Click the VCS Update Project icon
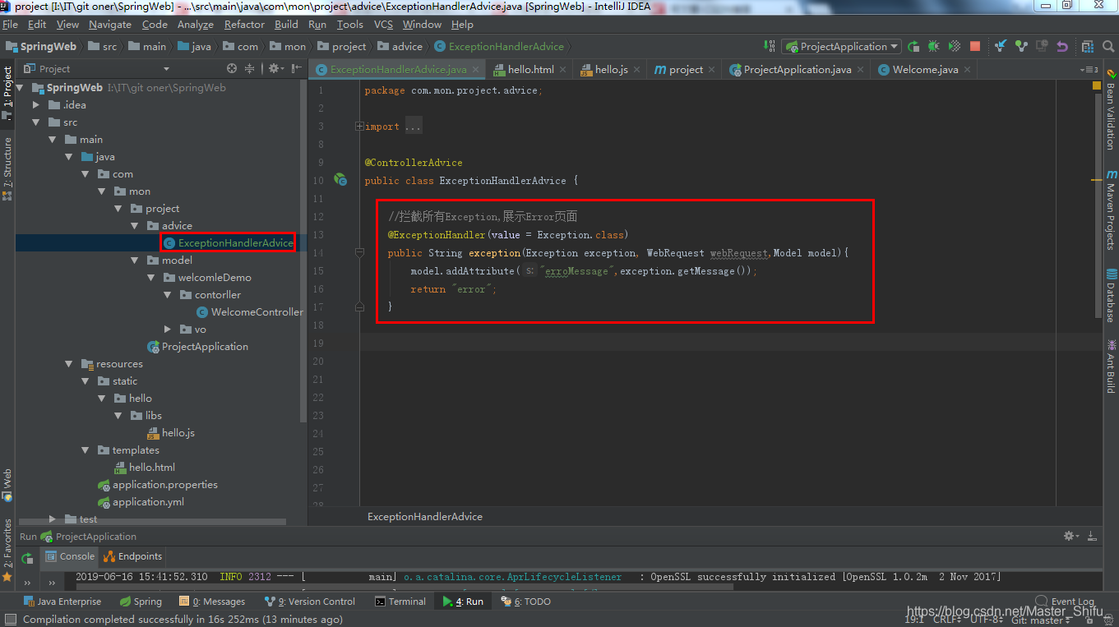The width and height of the screenshot is (1119, 627). (1001, 47)
